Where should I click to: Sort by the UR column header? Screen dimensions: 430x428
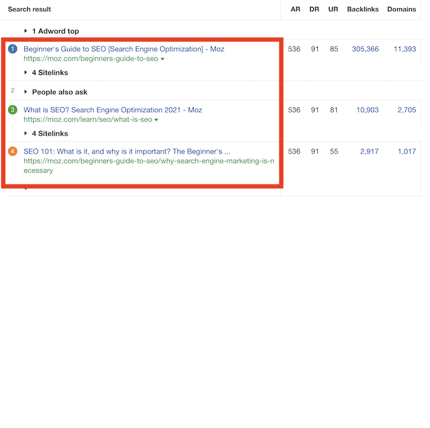(333, 9)
